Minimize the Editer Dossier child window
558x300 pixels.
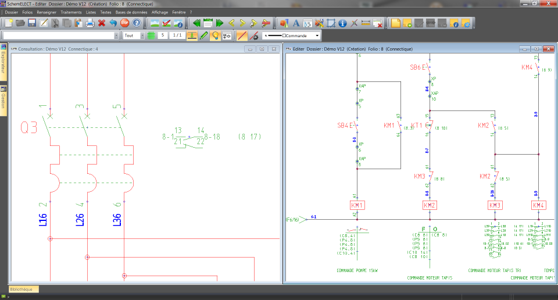524,49
